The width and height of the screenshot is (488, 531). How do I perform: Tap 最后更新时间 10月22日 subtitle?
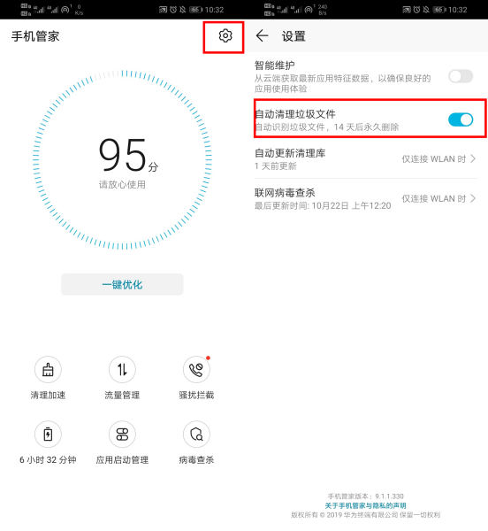pyautogui.click(x=323, y=205)
